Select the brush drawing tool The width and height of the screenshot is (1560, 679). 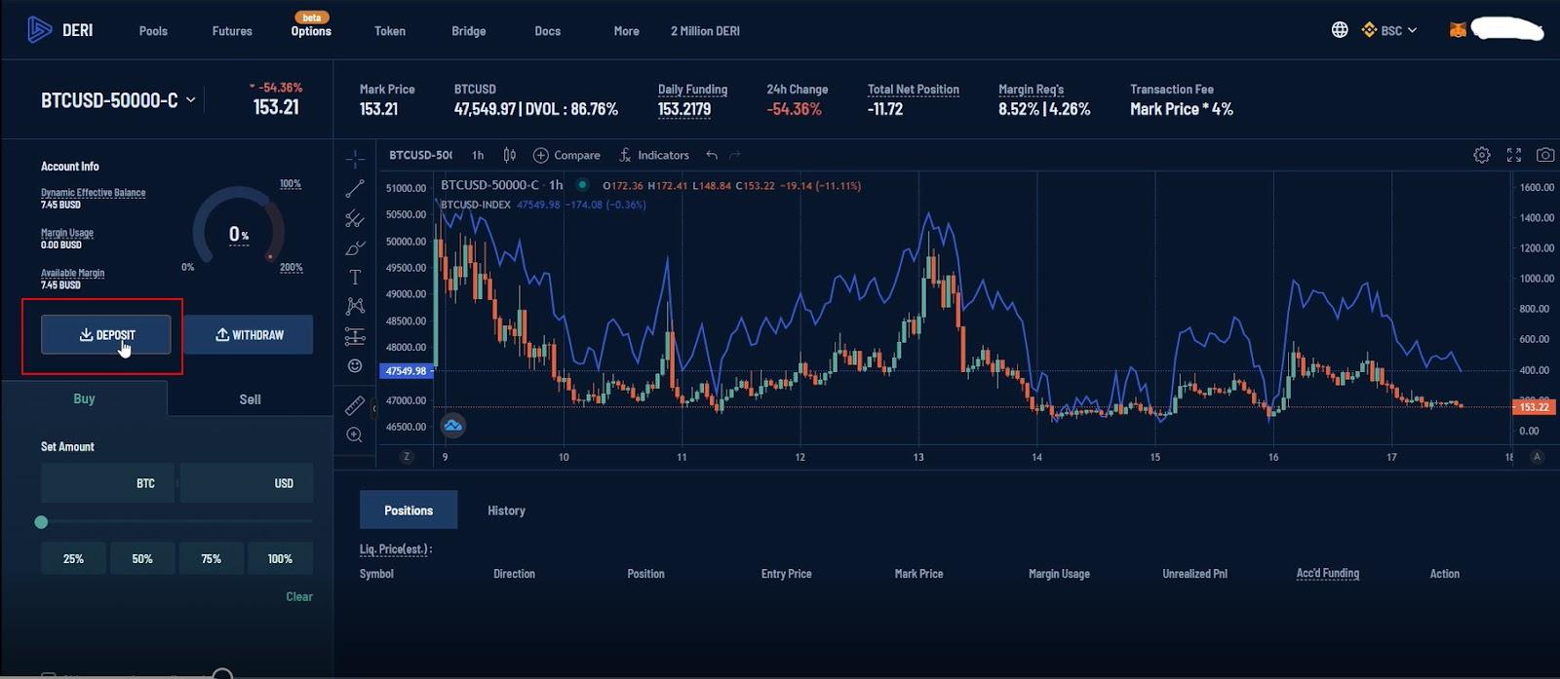click(x=355, y=248)
